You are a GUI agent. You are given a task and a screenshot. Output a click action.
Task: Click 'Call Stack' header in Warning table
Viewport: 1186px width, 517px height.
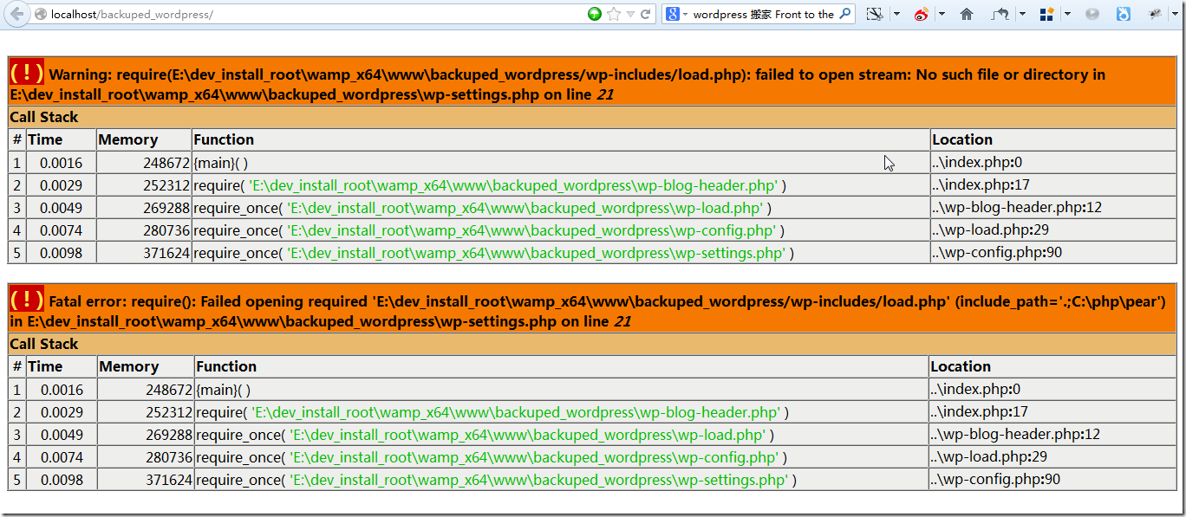[x=44, y=117]
